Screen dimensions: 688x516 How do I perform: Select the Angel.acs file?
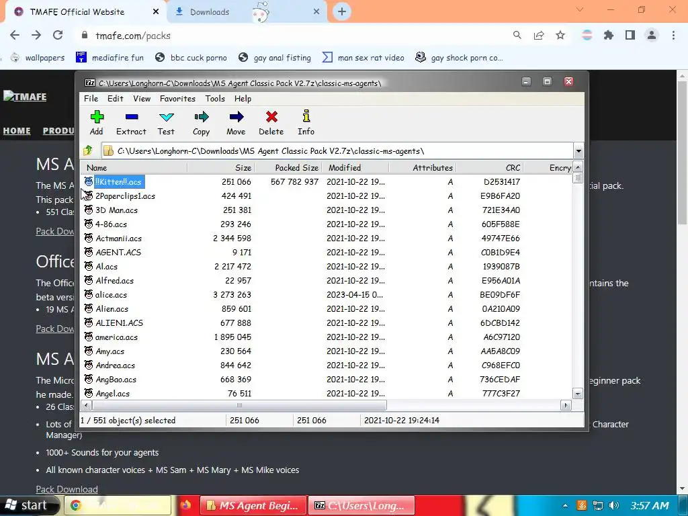pyautogui.click(x=112, y=393)
